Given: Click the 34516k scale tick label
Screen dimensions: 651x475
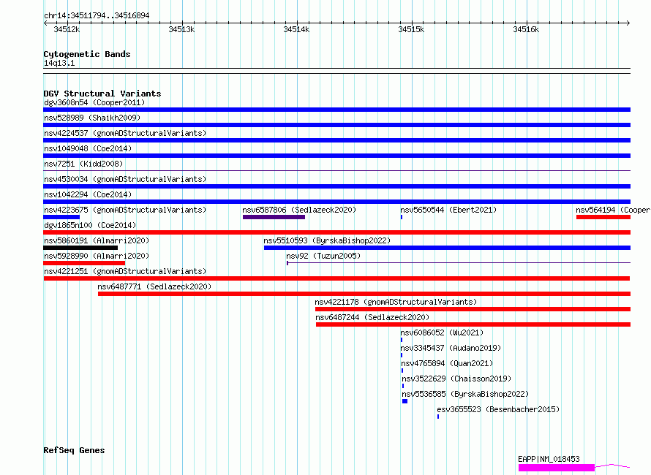Looking at the screenshot, I should 526,29.
